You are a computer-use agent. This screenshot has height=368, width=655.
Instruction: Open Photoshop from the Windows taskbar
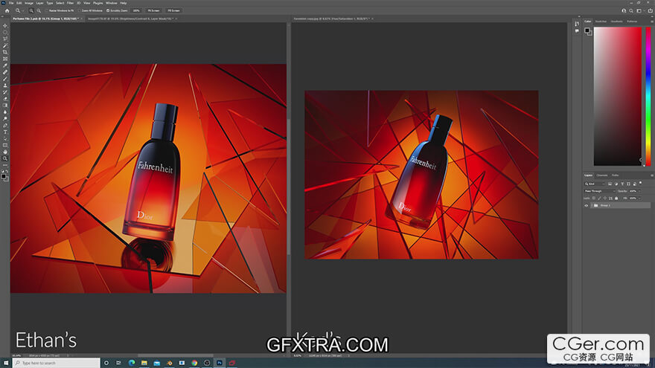point(220,363)
